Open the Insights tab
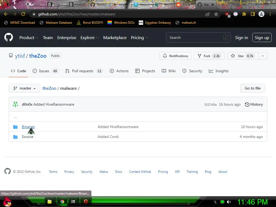 click(x=219, y=71)
